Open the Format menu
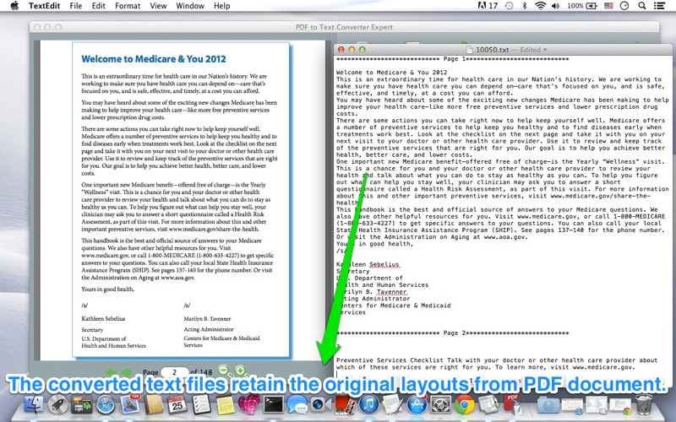This screenshot has width=676, height=422. click(x=128, y=6)
